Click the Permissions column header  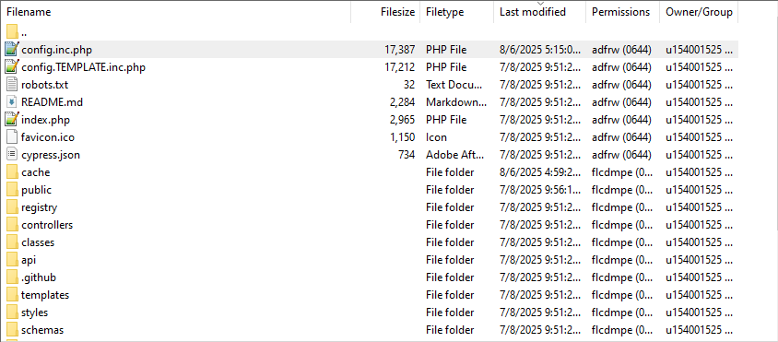pos(623,12)
